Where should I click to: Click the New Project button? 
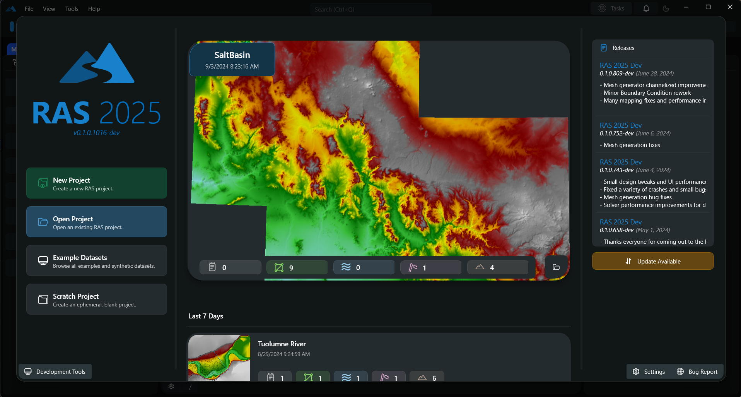(x=97, y=183)
